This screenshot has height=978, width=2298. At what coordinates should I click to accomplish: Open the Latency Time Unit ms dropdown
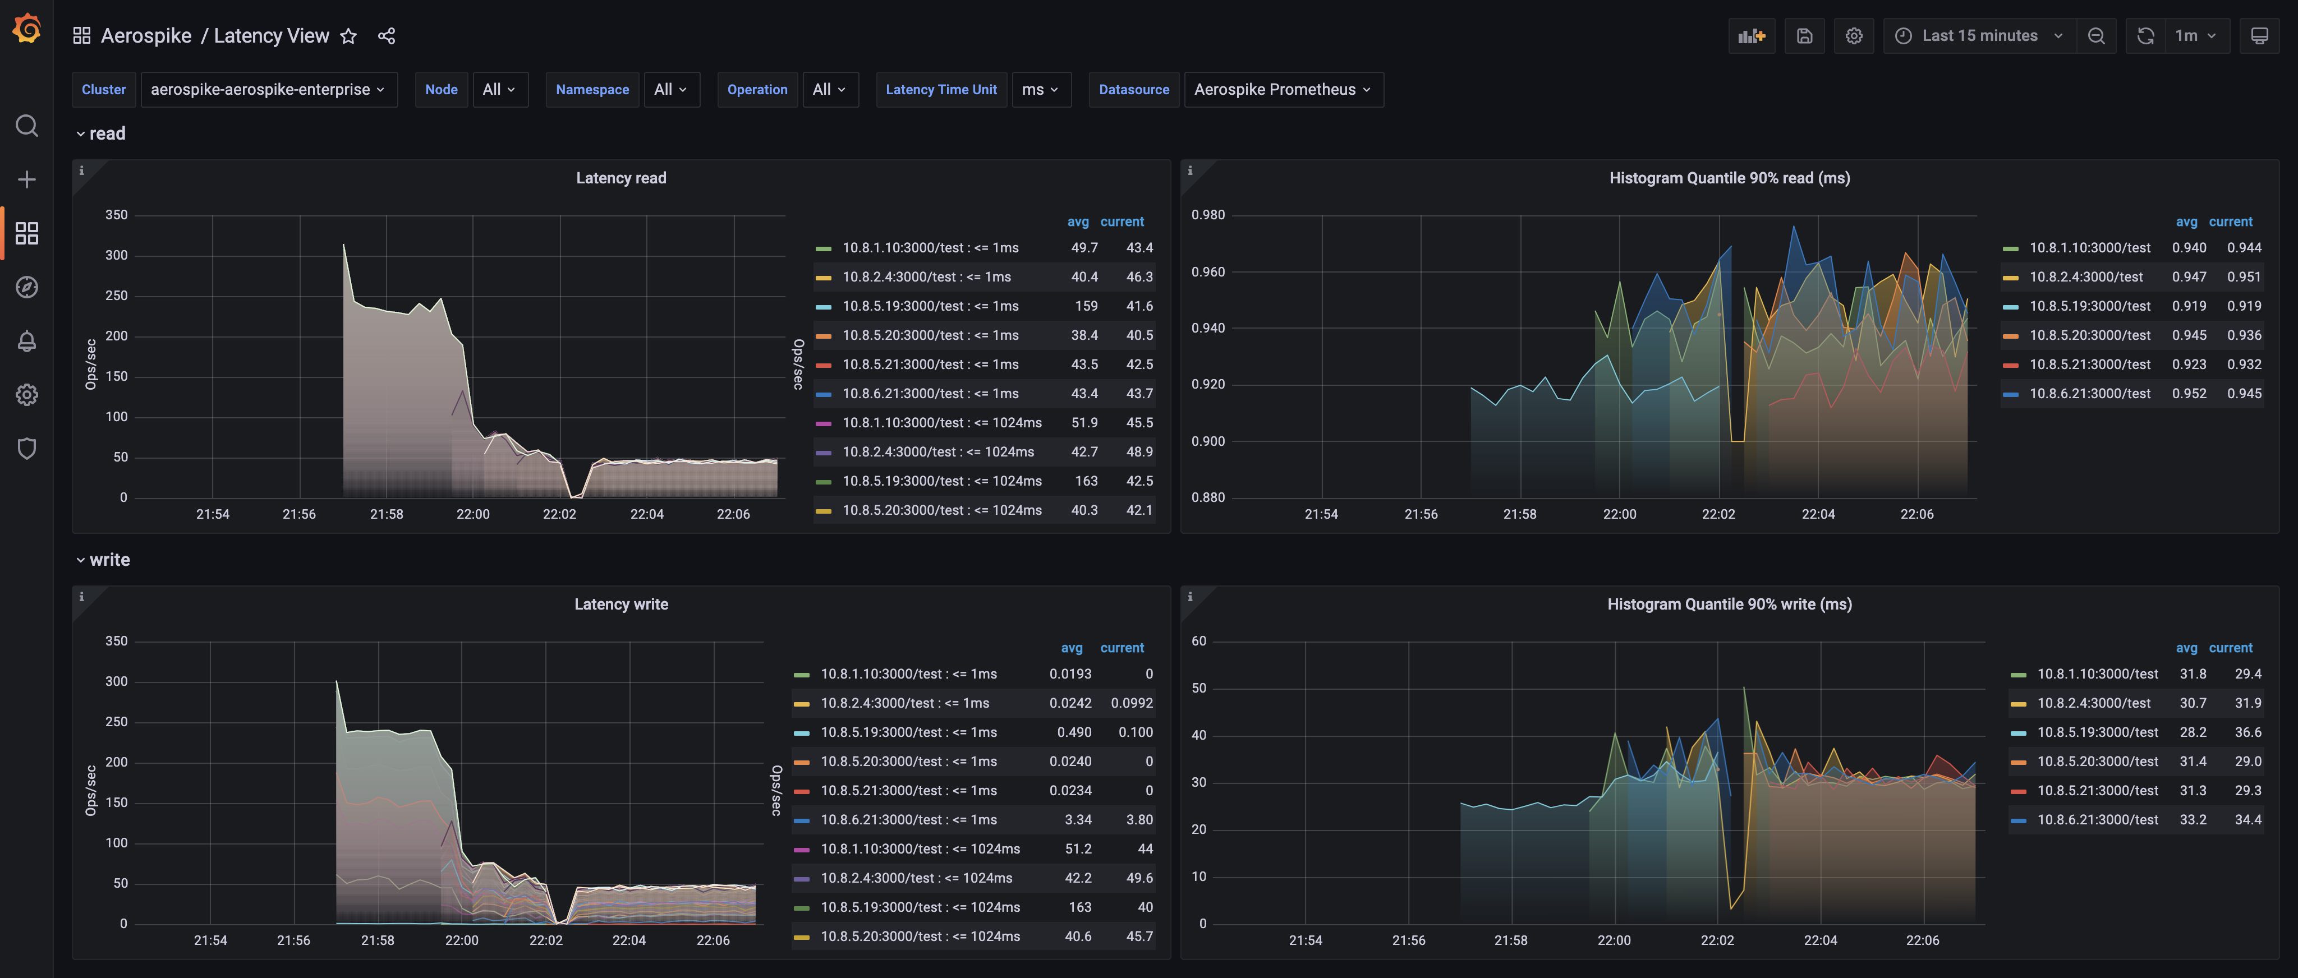coord(1040,89)
